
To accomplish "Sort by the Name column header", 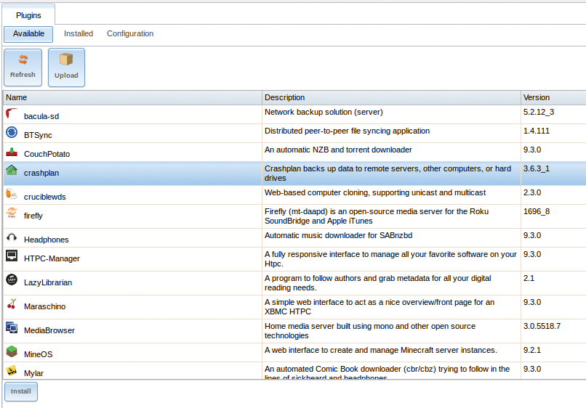I will pyautogui.click(x=132, y=97).
